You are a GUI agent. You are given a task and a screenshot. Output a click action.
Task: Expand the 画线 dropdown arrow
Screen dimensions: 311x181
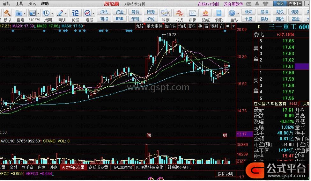tap(66, 13)
